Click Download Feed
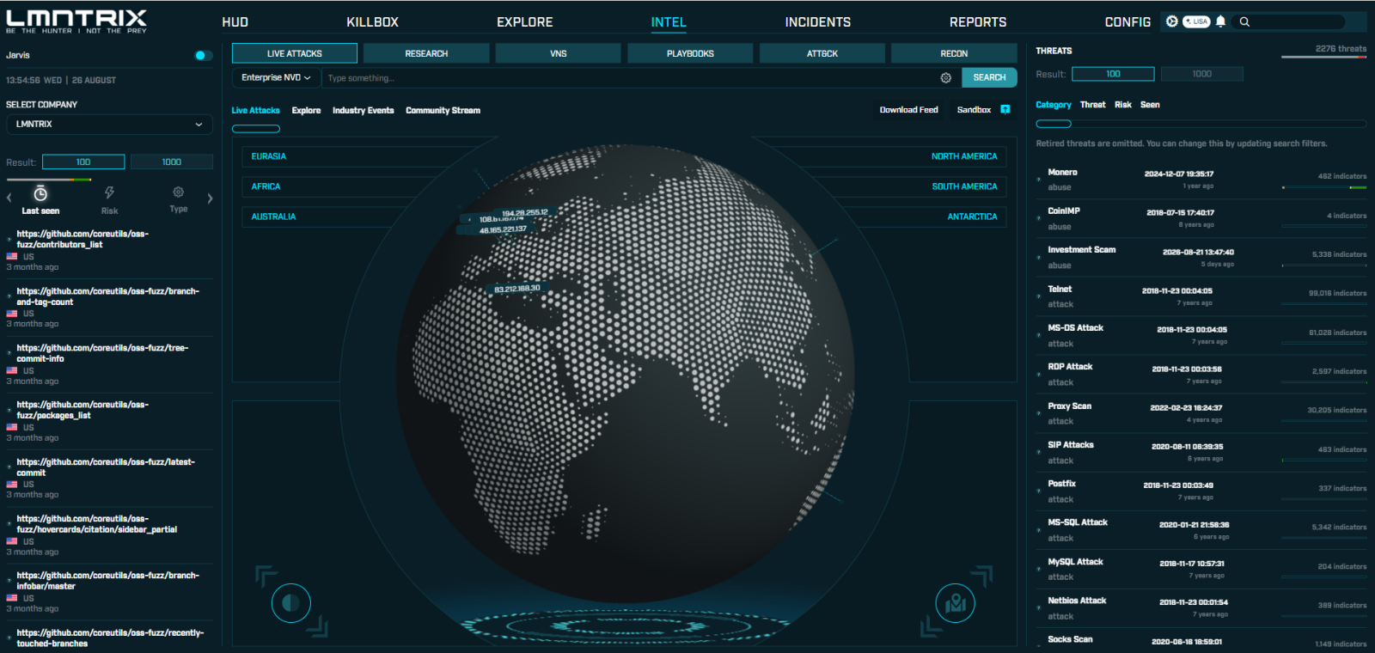This screenshot has height=653, width=1375. (x=908, y=110)
